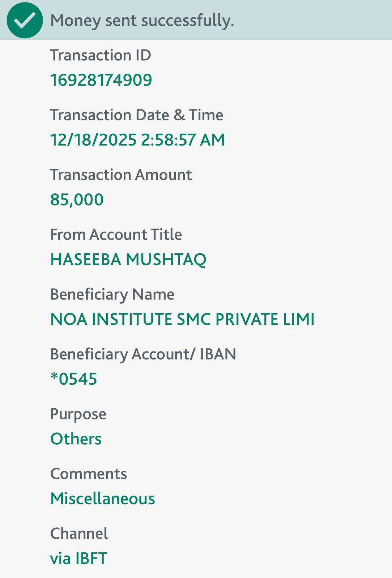Tap the sender name HASEEBA MUSHTAQ
The width and height of the screenshot is (392, 578).
click(128, 259)
